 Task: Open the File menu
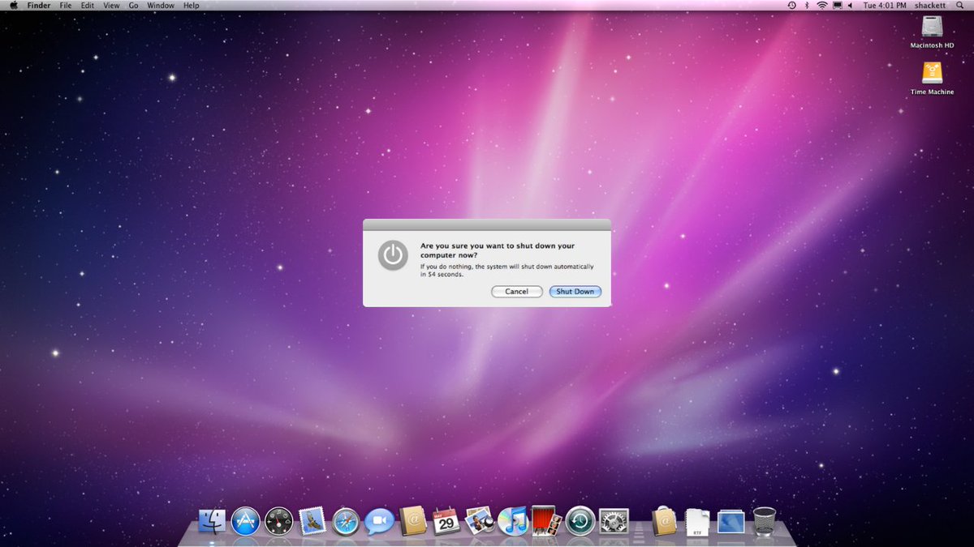(66, 6)
